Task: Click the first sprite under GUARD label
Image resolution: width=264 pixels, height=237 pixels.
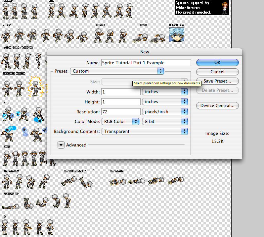Action: pos(98,35)
